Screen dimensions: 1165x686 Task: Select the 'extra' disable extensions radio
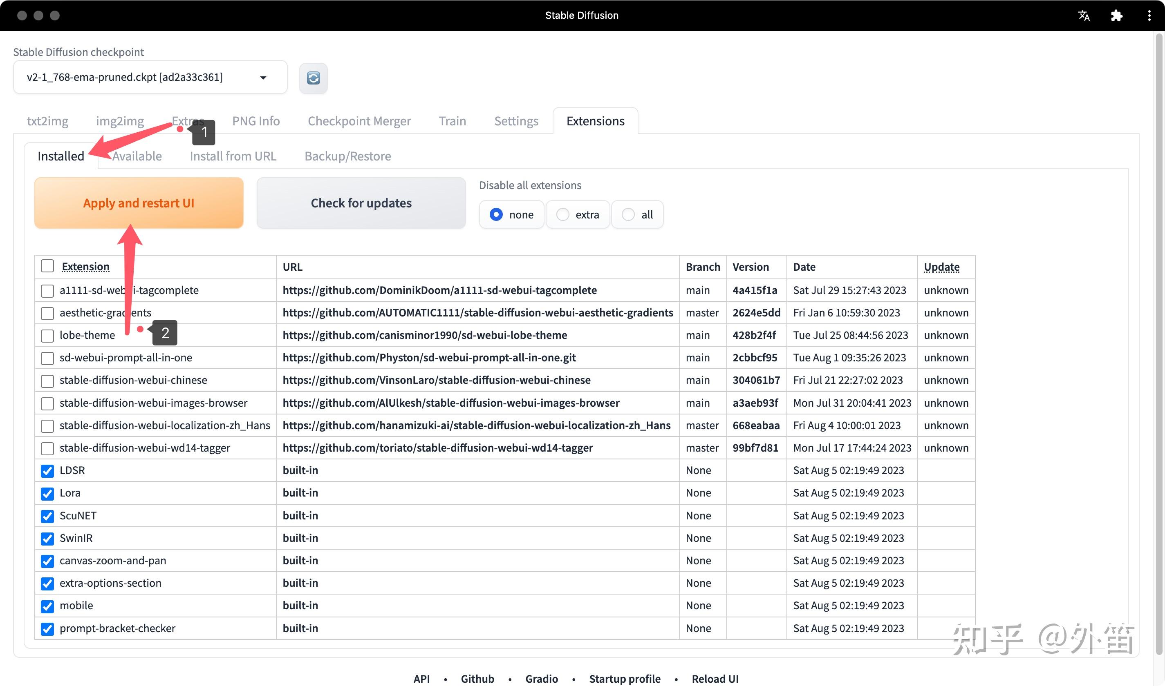click(x=562, y=214)
